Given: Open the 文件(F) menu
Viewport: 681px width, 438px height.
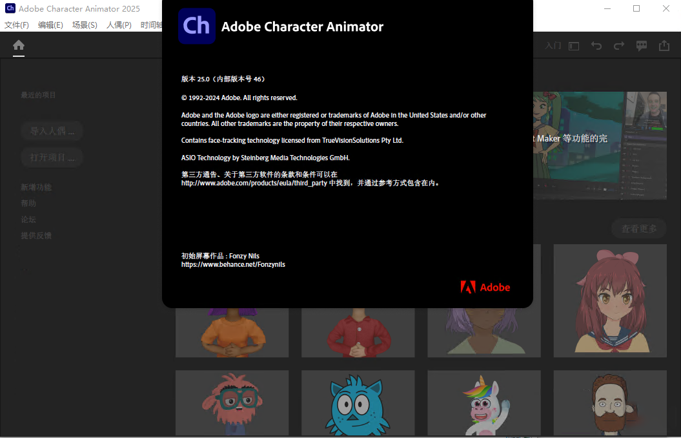Looking at the screenshot, I should 17,25.
